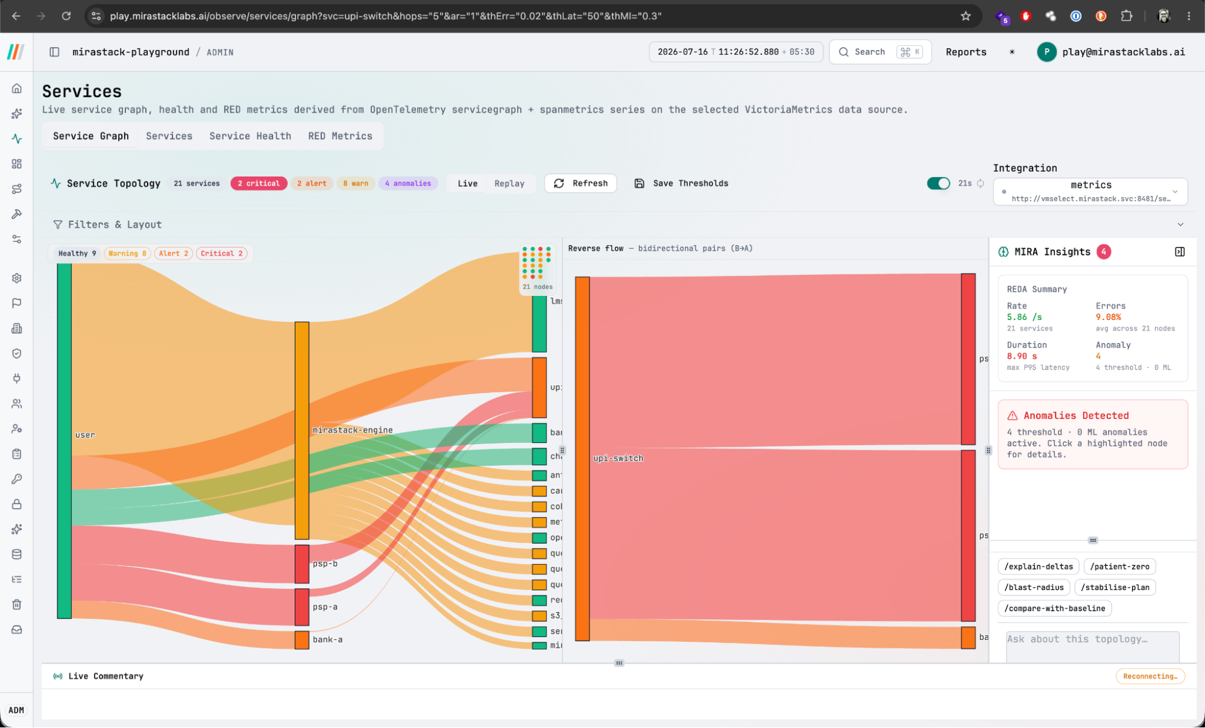Viewport: 1205px width, 728px height.
Task: Click the 21s auto-refresh cycle icon
Action: pyautogui.click(x=981, y=183)
